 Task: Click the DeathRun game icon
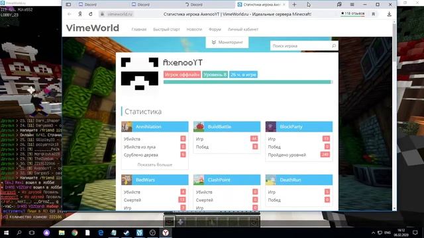pos(271,180)
